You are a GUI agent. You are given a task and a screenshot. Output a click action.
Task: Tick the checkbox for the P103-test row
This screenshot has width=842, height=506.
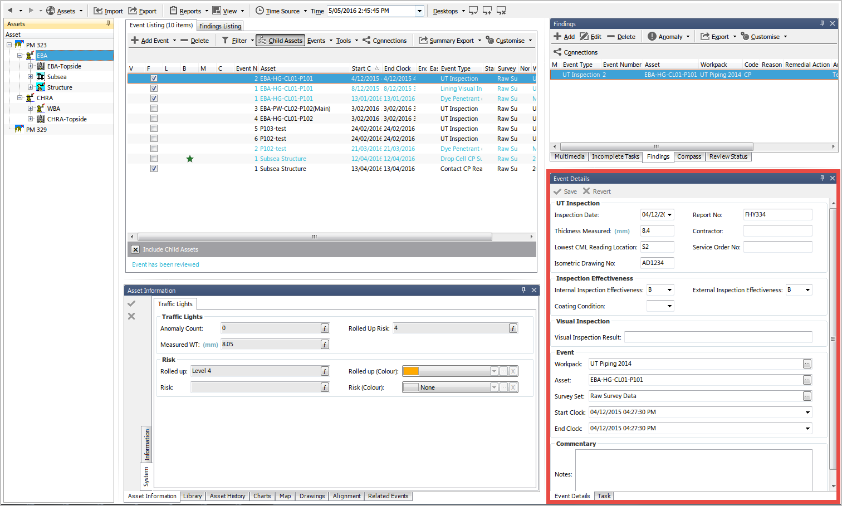(x=154, y=129)
